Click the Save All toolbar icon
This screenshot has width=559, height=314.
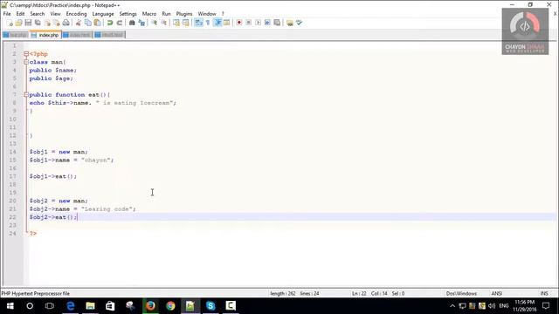tap(38, 23)
